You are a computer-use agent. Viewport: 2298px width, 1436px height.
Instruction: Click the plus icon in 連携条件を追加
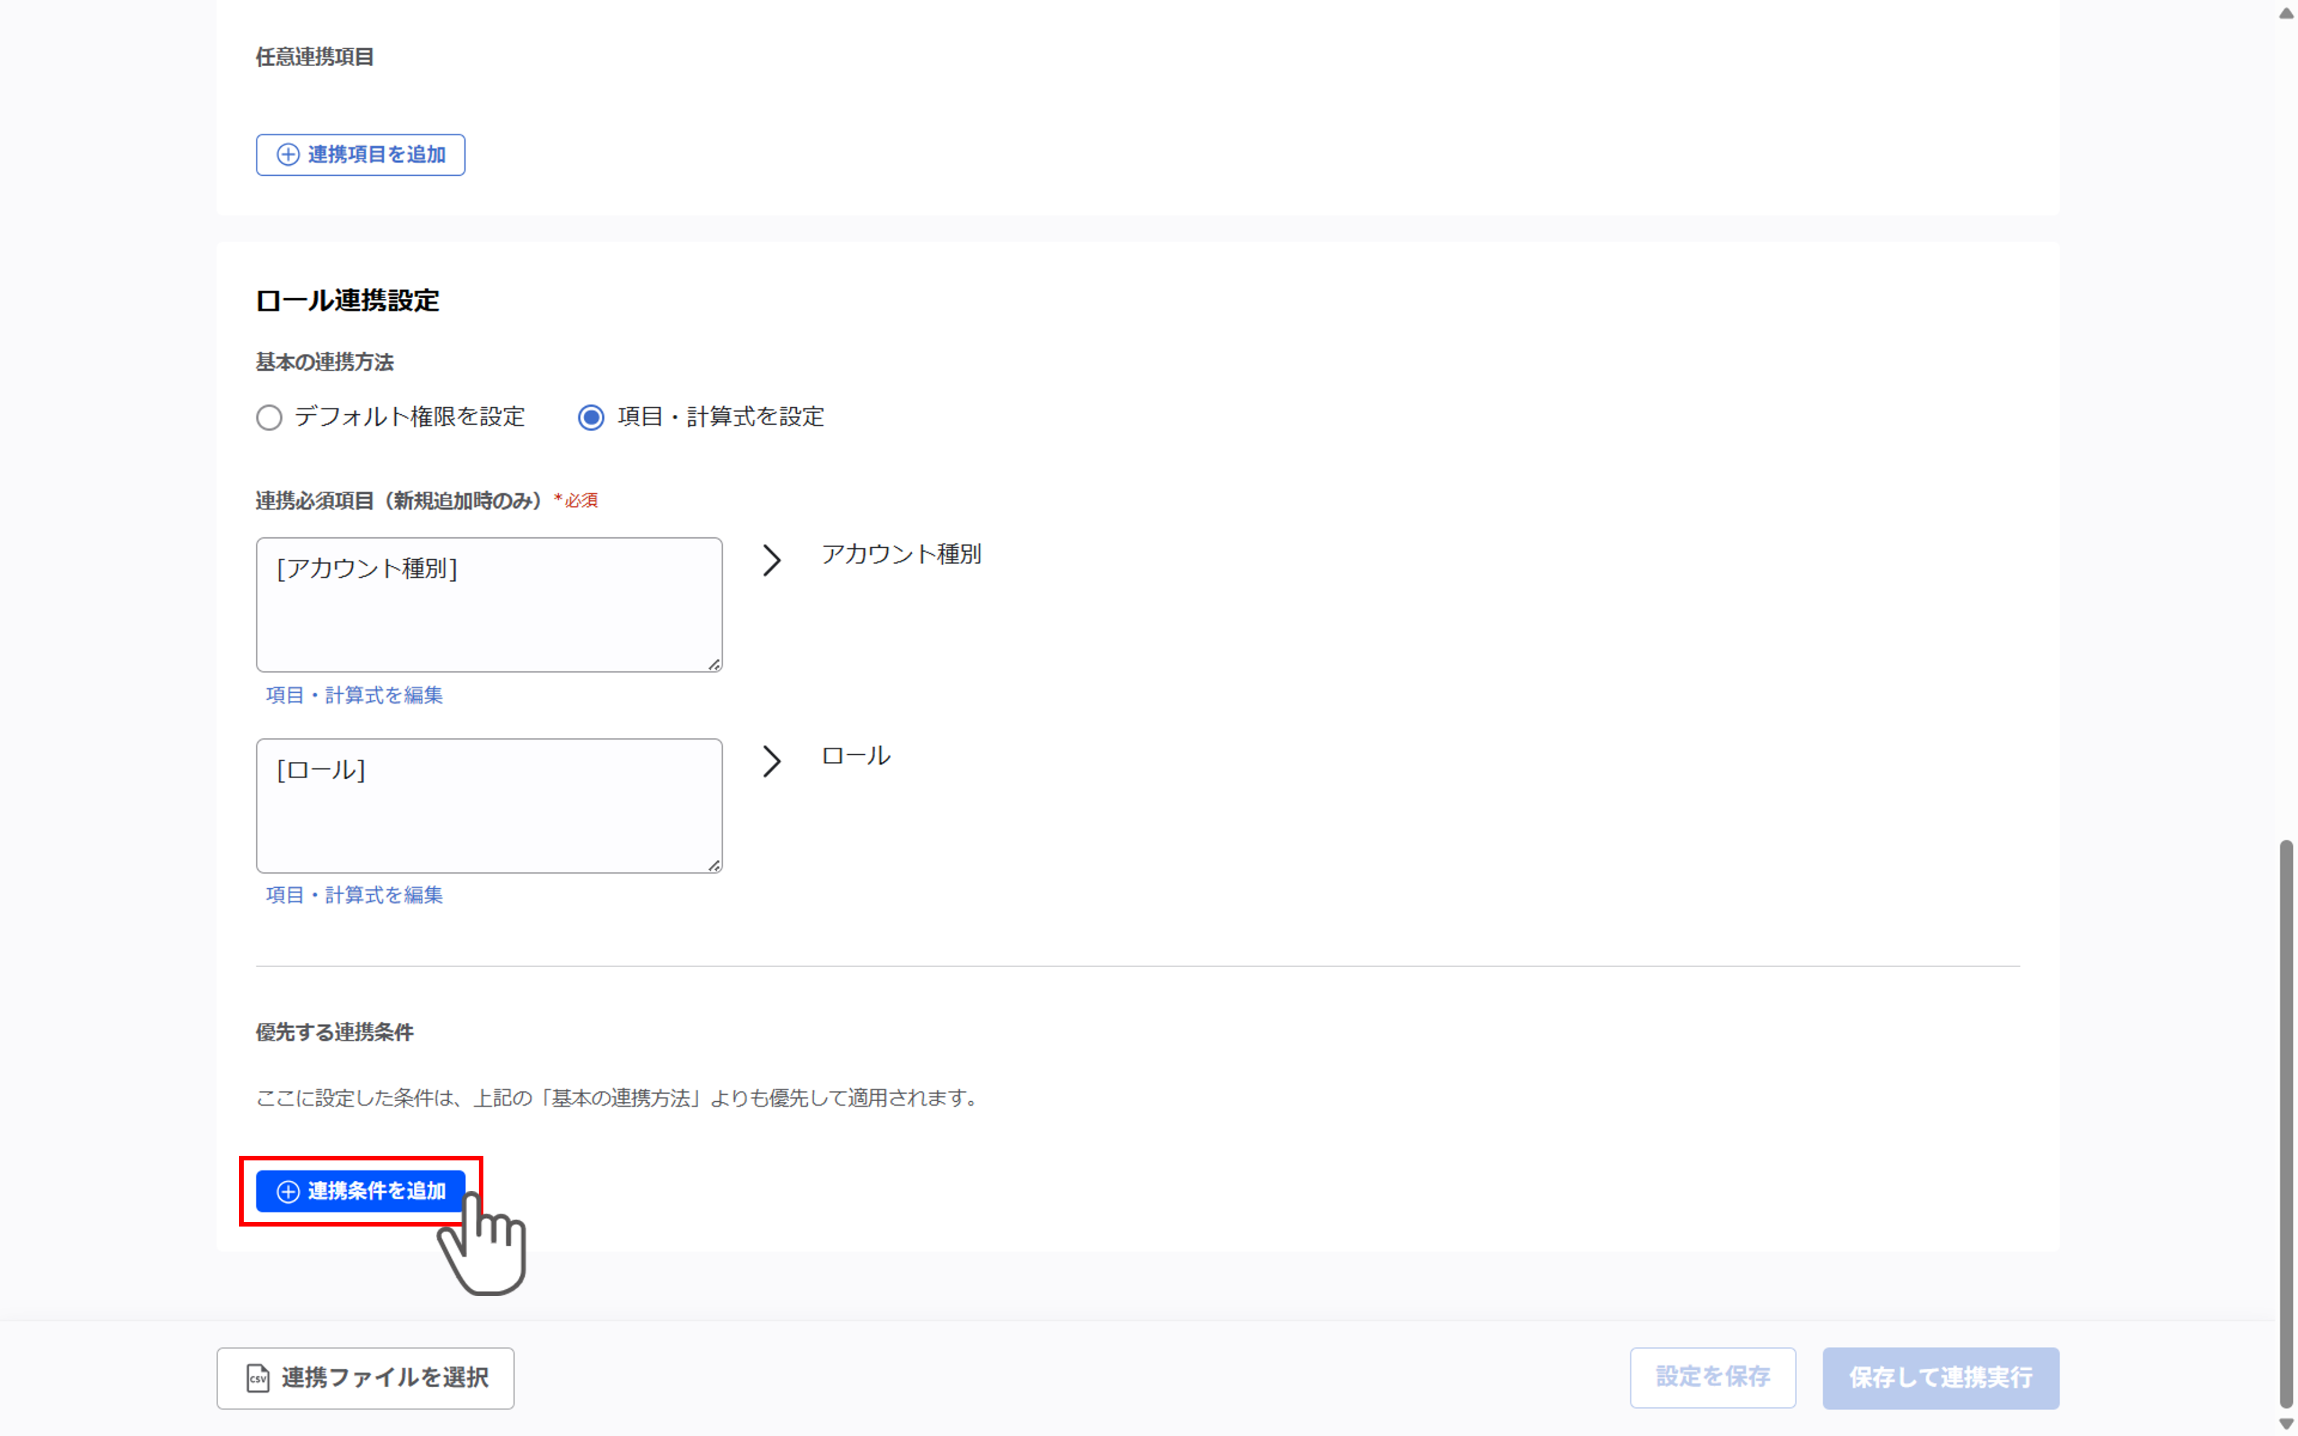(288, 1192)
